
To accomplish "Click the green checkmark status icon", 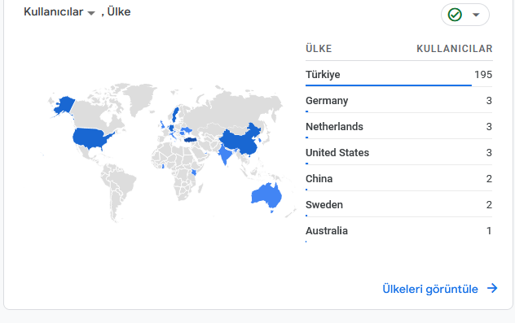I will (455, 15).
